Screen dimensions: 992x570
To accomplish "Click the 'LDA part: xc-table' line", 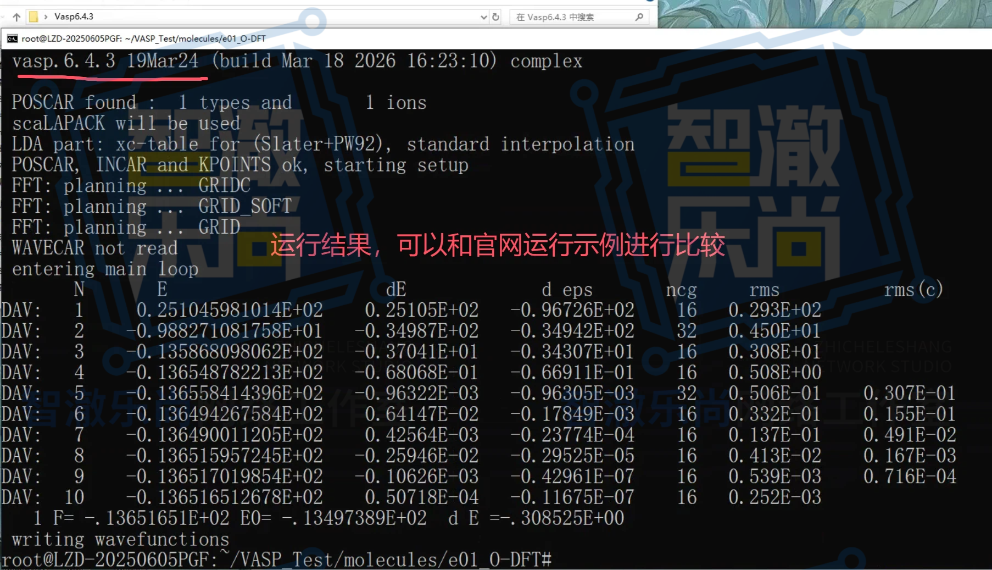I will coord(323,145).
